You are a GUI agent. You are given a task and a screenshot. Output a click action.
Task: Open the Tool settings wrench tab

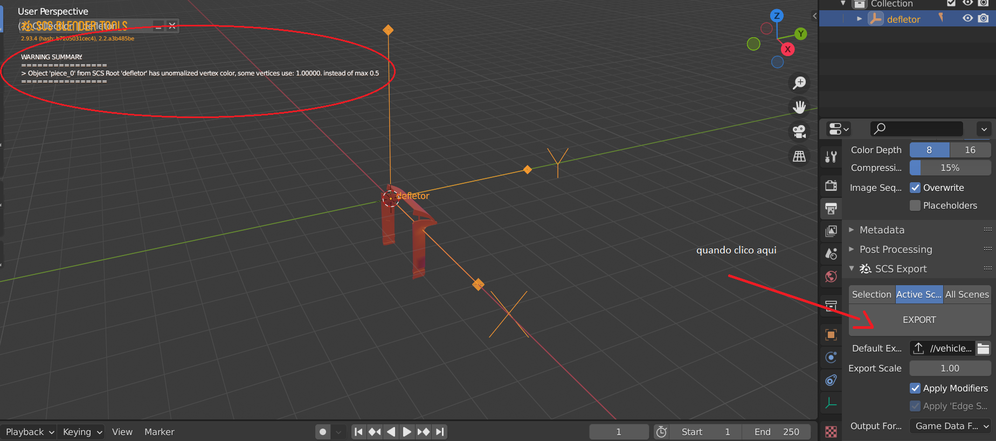point(831,157)
